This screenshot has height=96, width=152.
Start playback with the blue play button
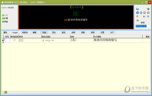[x=137, y=13]
